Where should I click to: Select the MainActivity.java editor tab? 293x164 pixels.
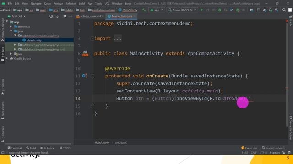(121, 16)
